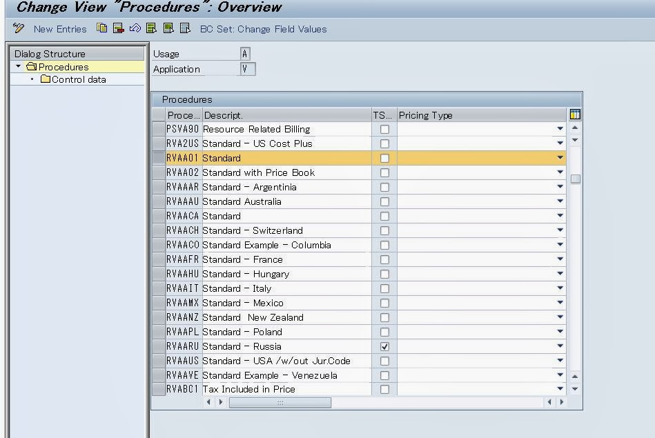Click the Deselect All toolbar icon
The width and height of the screenshot is (655, 438).
(185, 28)
